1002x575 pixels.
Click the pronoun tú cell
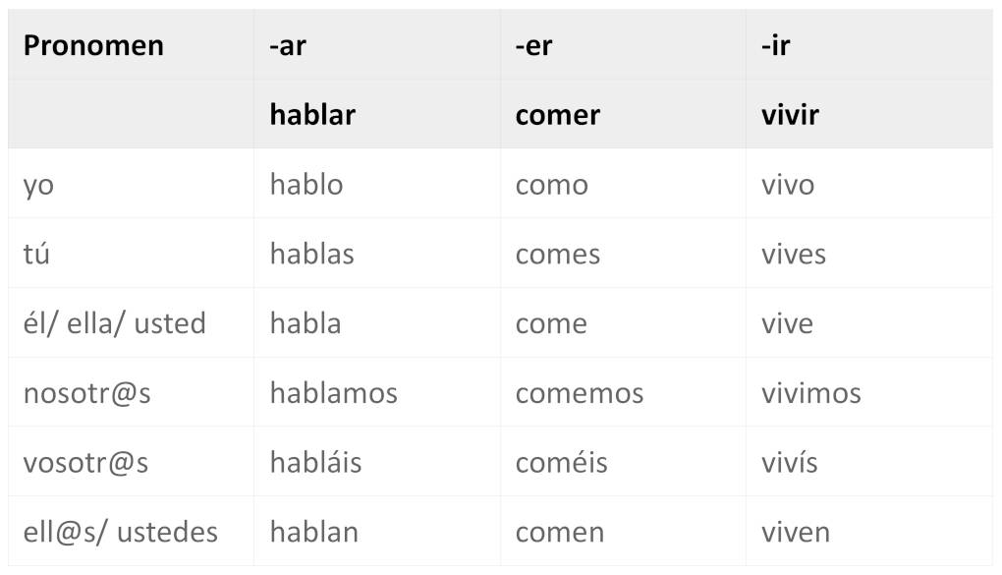(36, 255)
